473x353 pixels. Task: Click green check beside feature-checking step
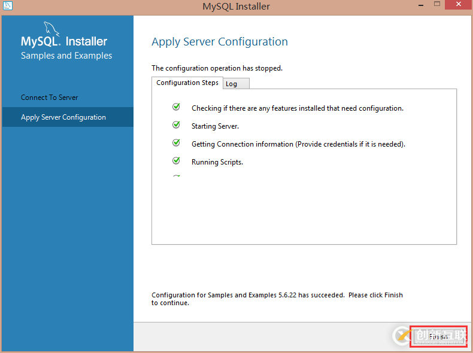pyautogui.click(x=176, y=107)
